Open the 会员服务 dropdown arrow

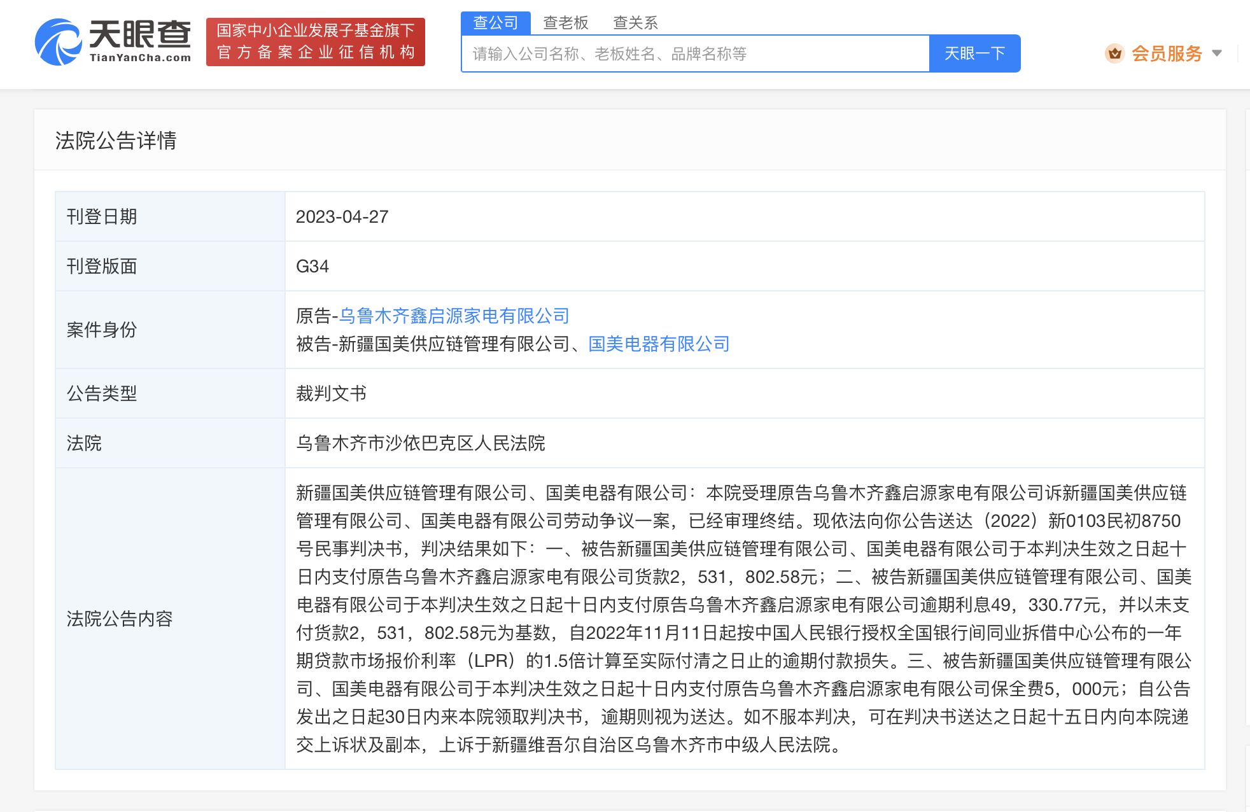click(x=1216, y=54)
